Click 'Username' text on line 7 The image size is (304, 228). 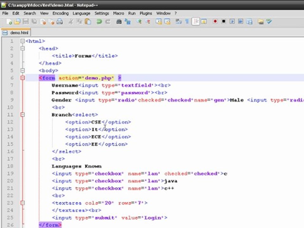[x=65, y=85]
